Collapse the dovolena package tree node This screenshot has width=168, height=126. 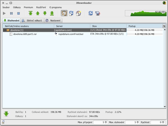5,30
